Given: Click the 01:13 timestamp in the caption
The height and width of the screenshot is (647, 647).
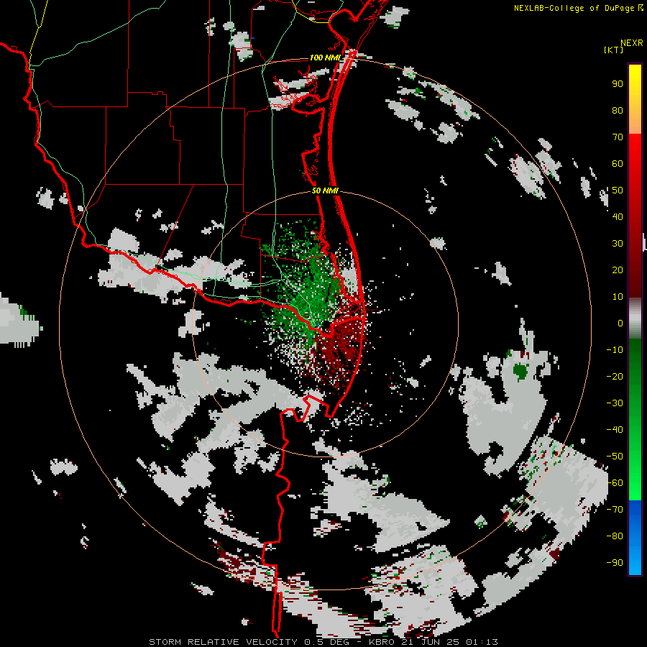Looking at the screenshot, I should (x=482, y=642).
